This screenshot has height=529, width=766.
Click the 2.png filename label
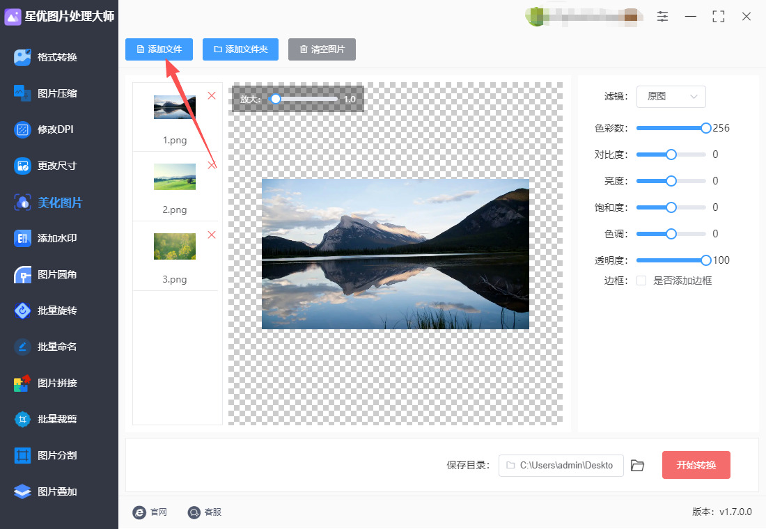coord(175,210)
